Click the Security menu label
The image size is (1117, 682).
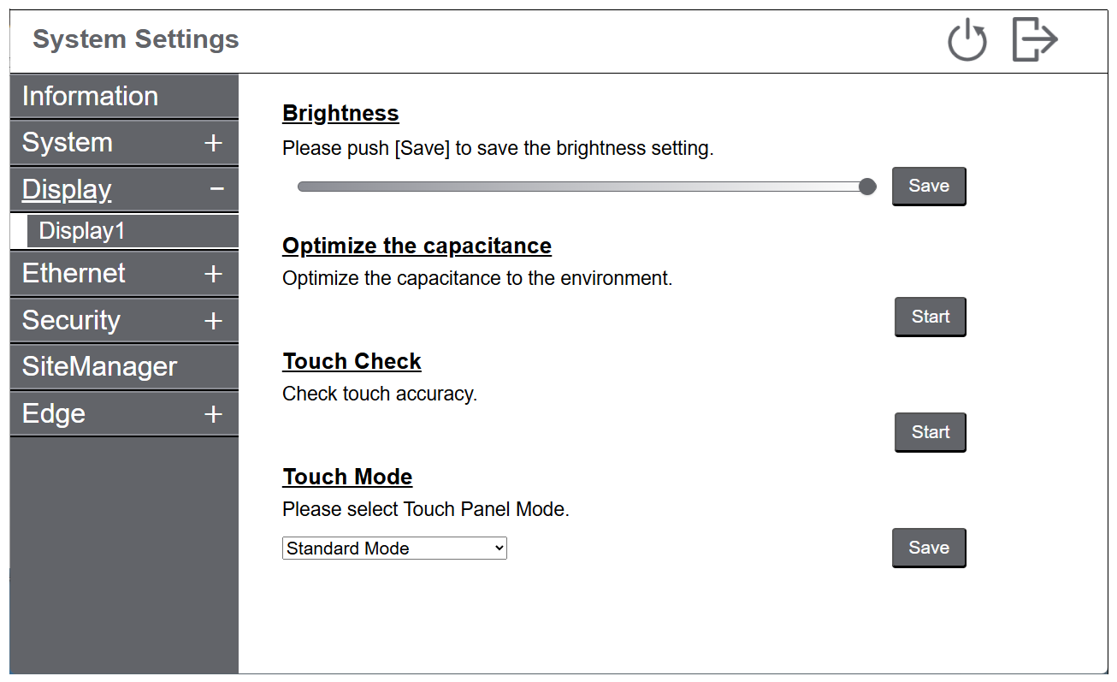pos(71,320)
